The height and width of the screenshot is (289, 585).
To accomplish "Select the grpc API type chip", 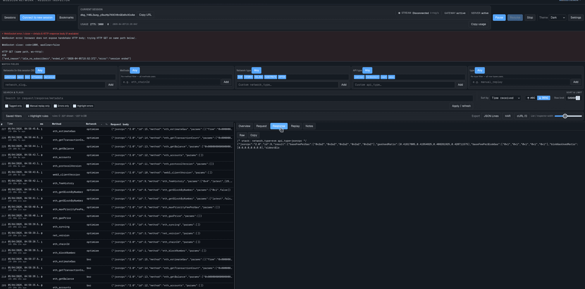I will click(x=391, y=77).
